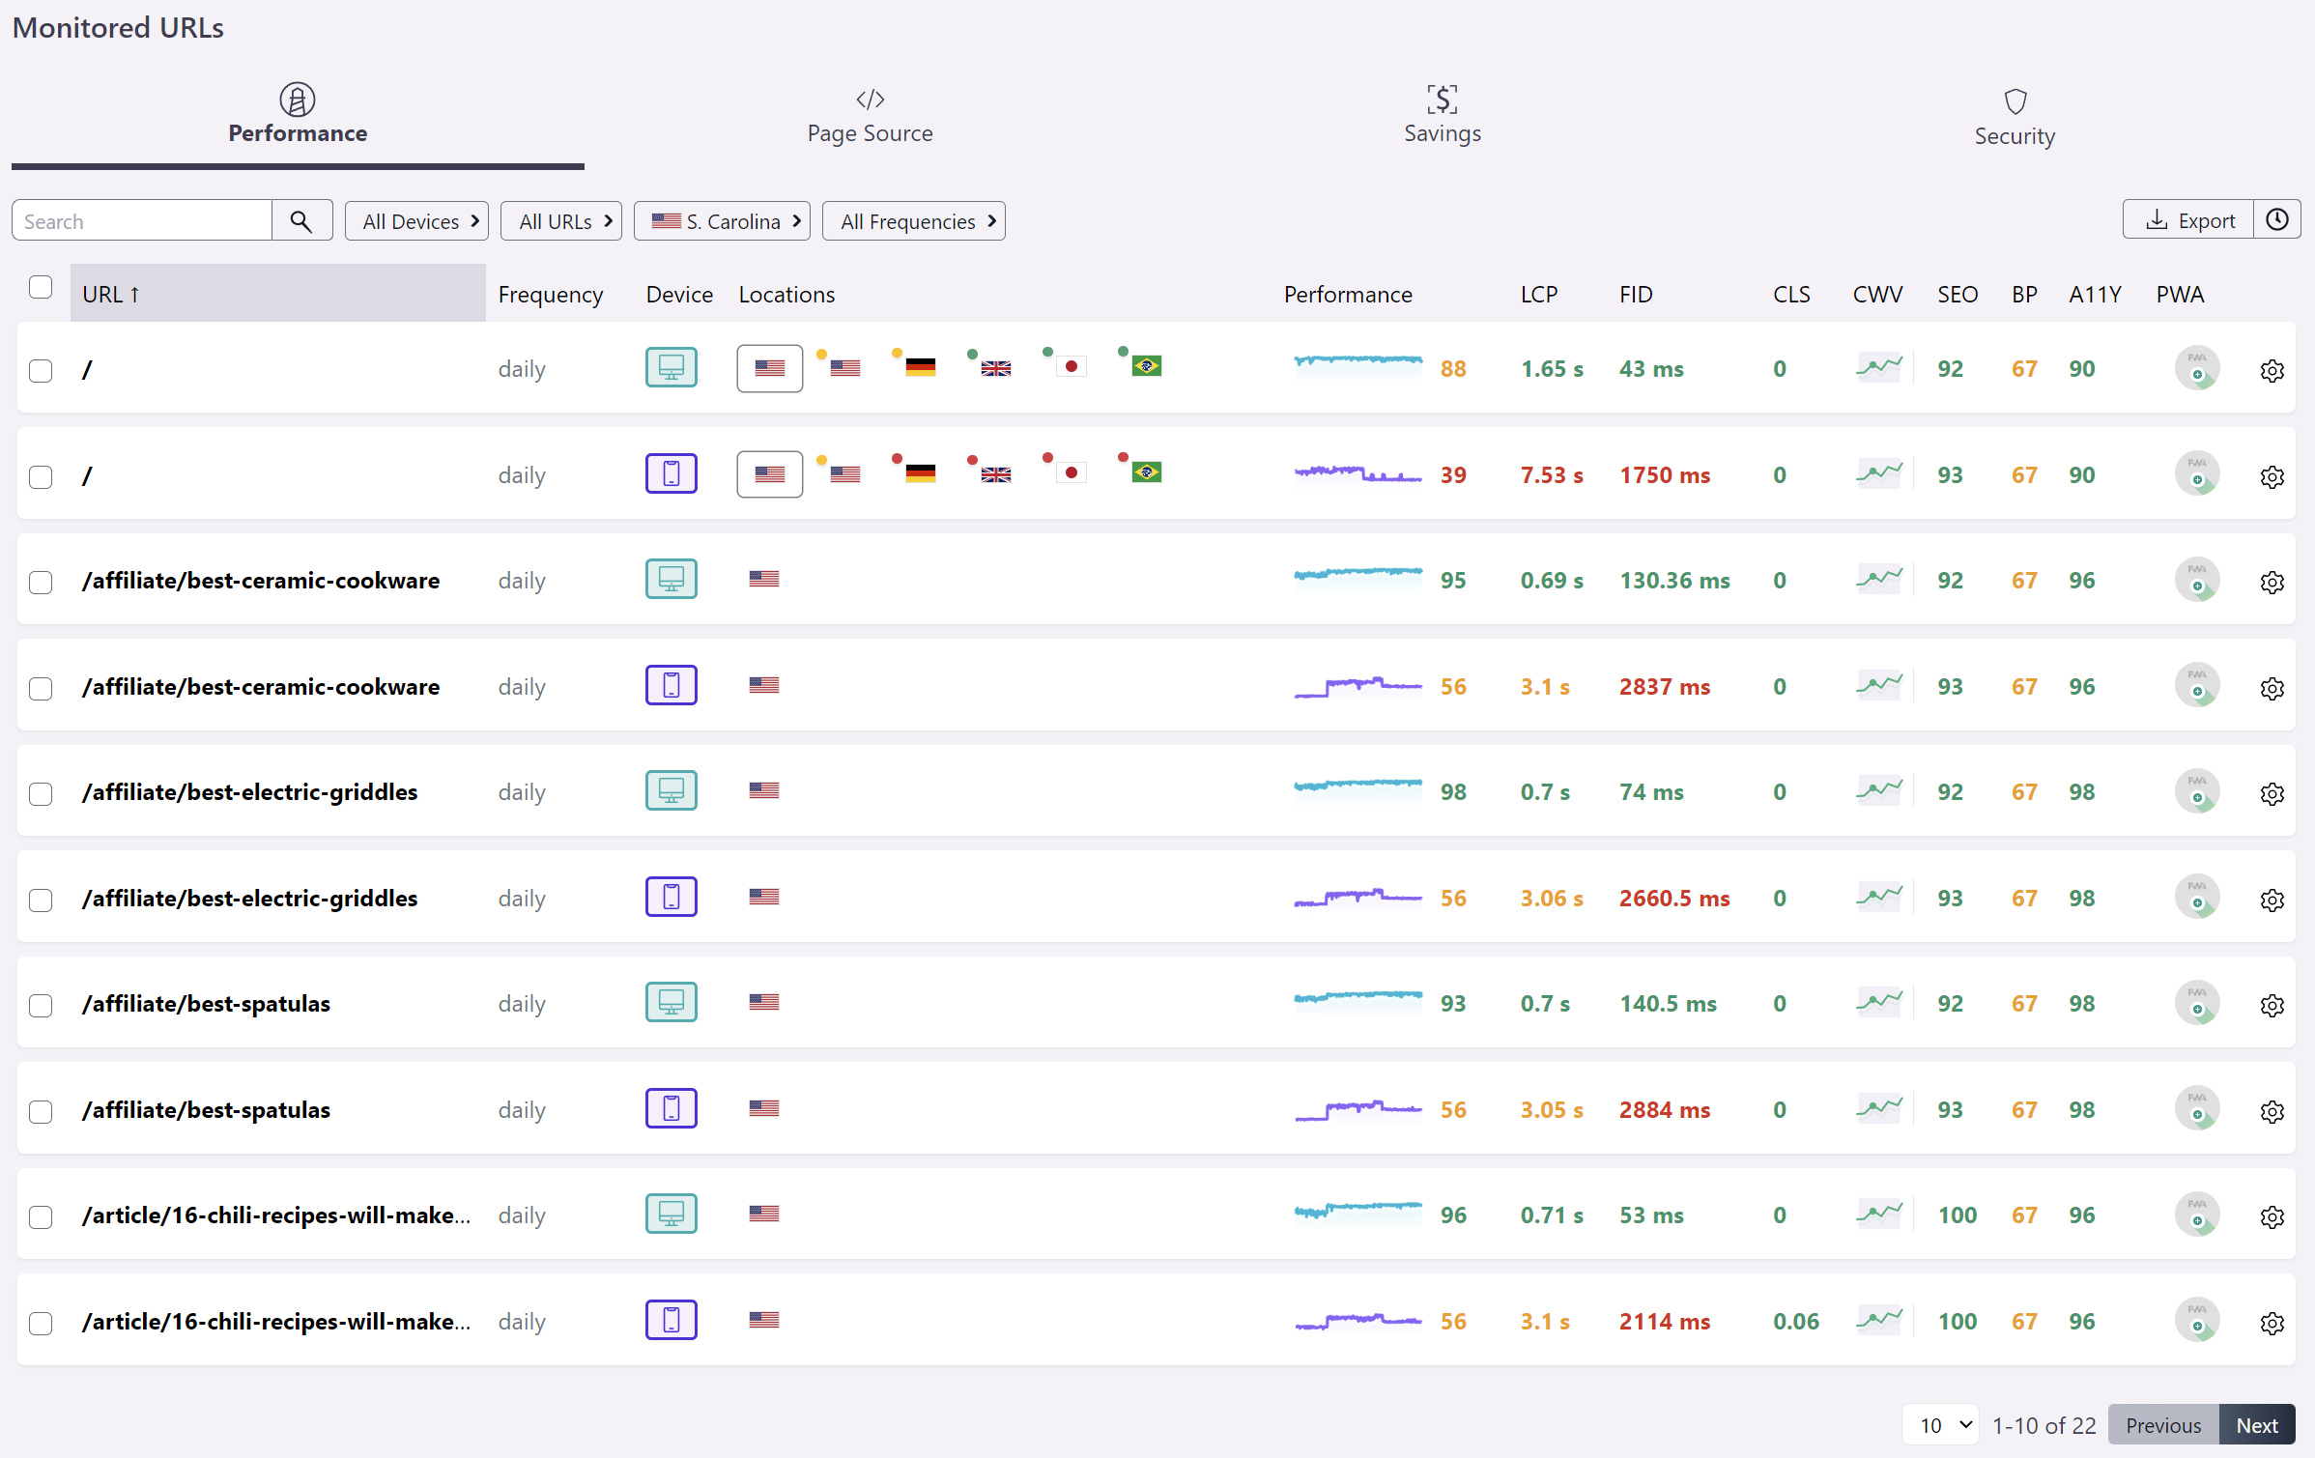Switch to the Page Source tab

coord(870,116)
